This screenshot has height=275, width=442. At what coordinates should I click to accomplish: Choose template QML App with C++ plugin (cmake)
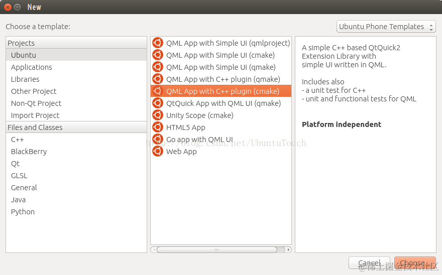pyautogui.click(x=221, y=91)
